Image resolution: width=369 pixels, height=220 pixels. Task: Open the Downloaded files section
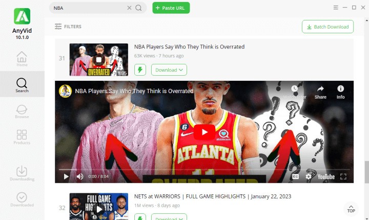(22, 200)
